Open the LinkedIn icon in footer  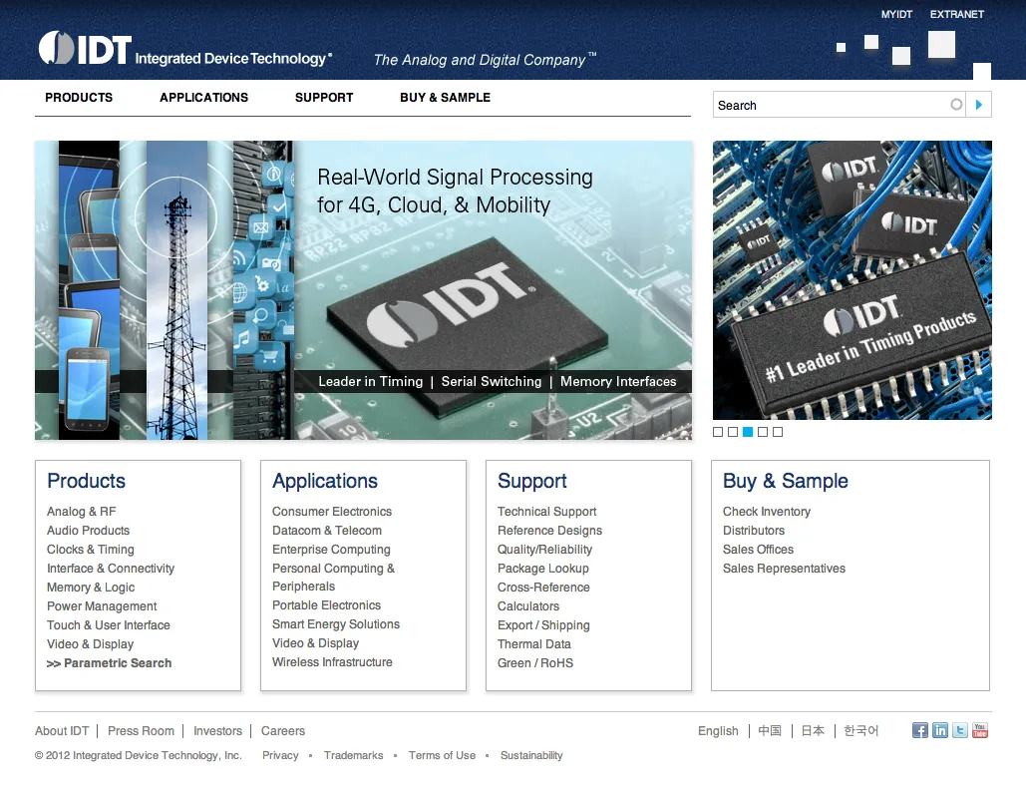click(939, 730)
